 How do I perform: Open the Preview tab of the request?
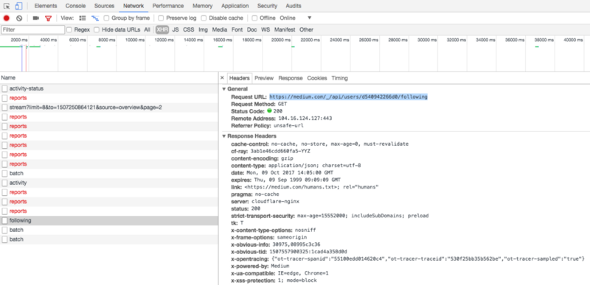coord(264,78)
